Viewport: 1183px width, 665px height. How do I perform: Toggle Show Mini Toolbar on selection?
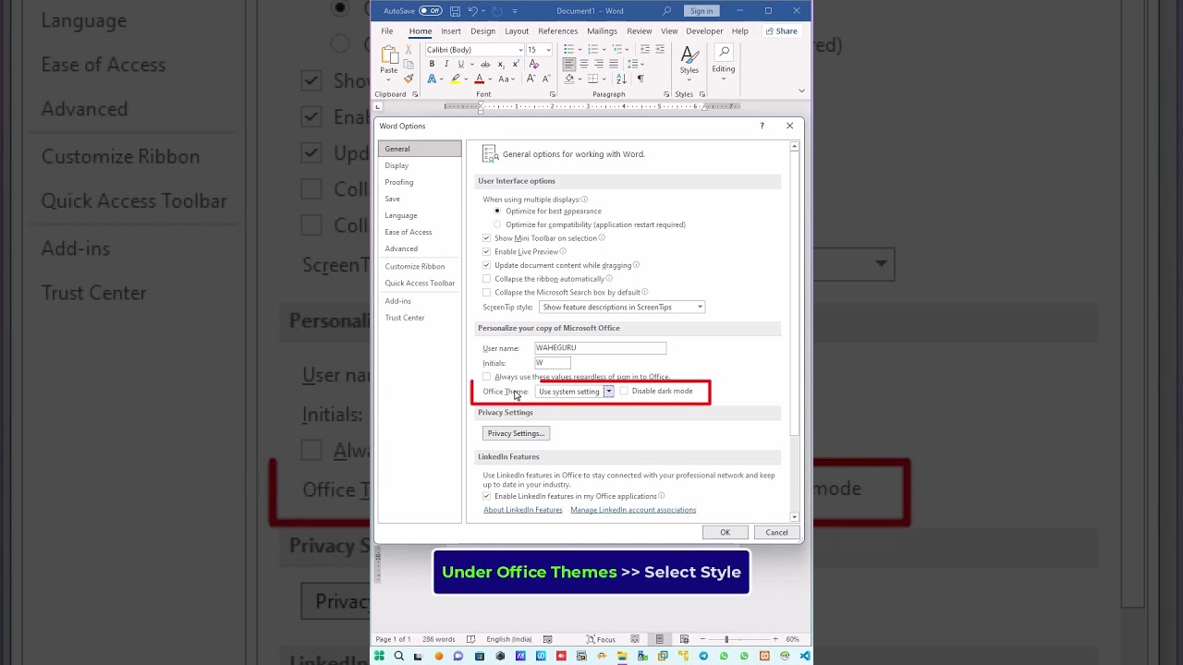487,238
